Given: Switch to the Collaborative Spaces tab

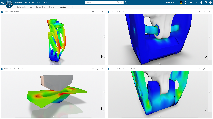Looking at the screenshot, I should [24, 7].
